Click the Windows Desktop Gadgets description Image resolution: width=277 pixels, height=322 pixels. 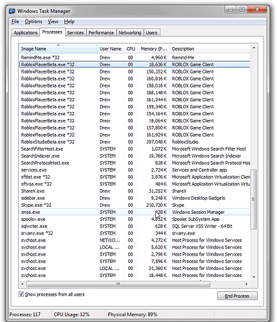(x=198, y=198)
